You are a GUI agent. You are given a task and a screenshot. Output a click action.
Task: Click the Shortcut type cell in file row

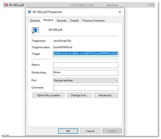click(112, 5)
